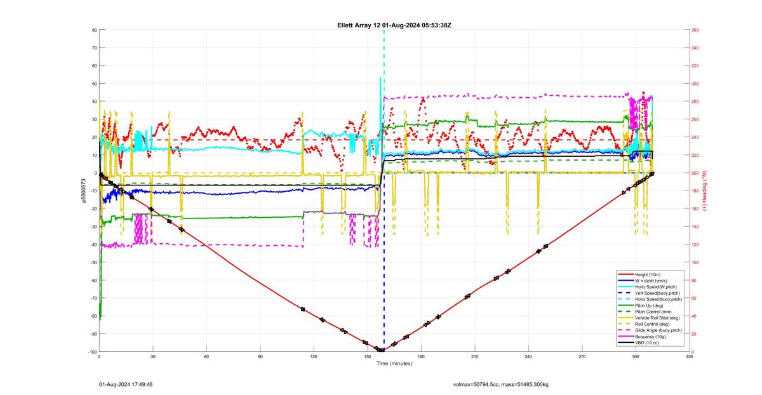Screen dimensions: 762x395
Task: Click x-axis time tick label "90"
Action: 260,358
